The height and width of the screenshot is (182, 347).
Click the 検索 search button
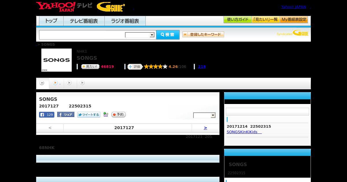point(168,35)
